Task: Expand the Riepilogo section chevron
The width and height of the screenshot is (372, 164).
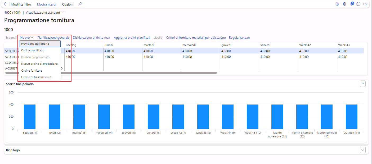Action: click(x=363, y=150)
